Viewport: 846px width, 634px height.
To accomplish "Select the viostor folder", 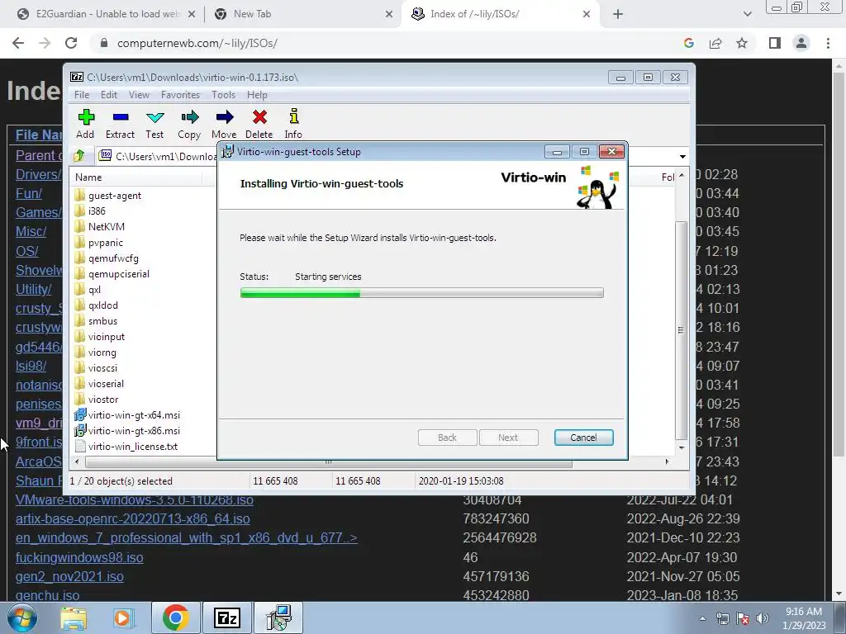I will [103, 400].
